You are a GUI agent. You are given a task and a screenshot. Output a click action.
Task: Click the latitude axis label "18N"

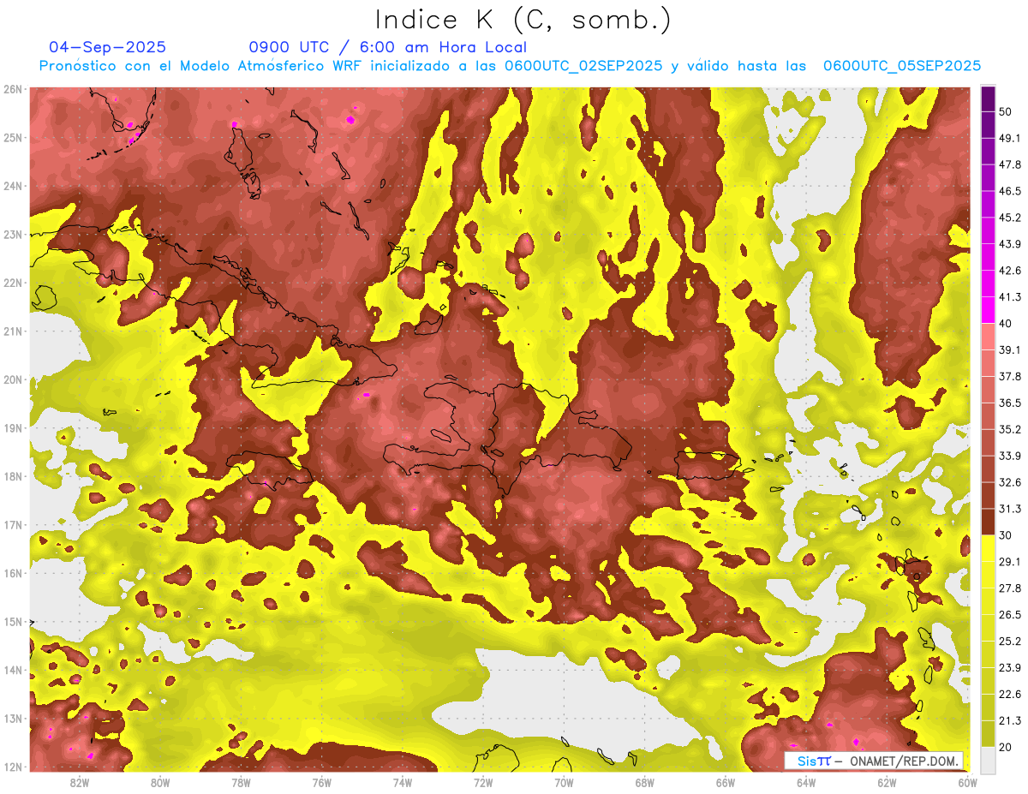pyautogui.click(x=12, y=476)
